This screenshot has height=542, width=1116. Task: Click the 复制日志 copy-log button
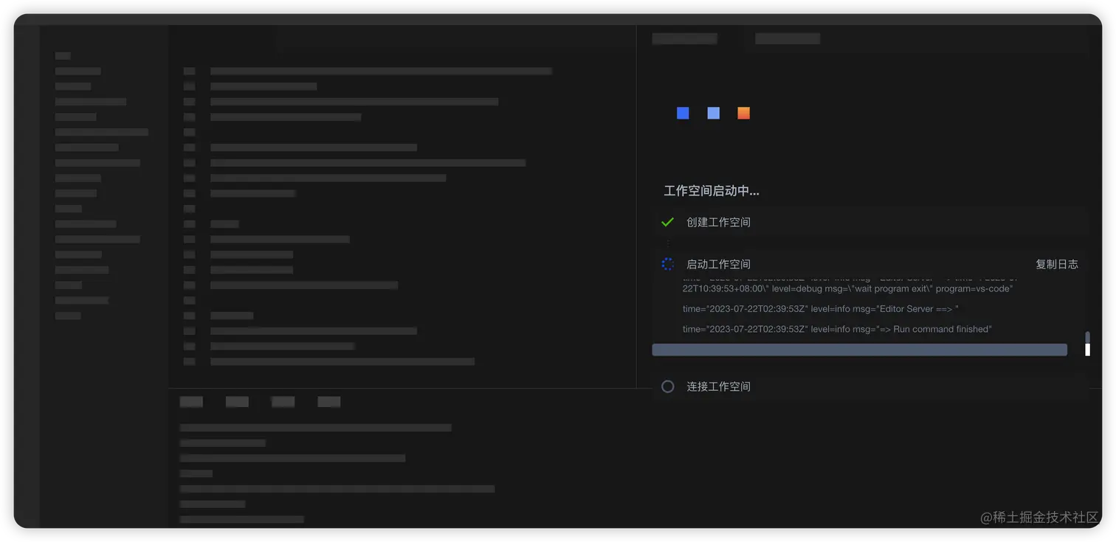1056,264
